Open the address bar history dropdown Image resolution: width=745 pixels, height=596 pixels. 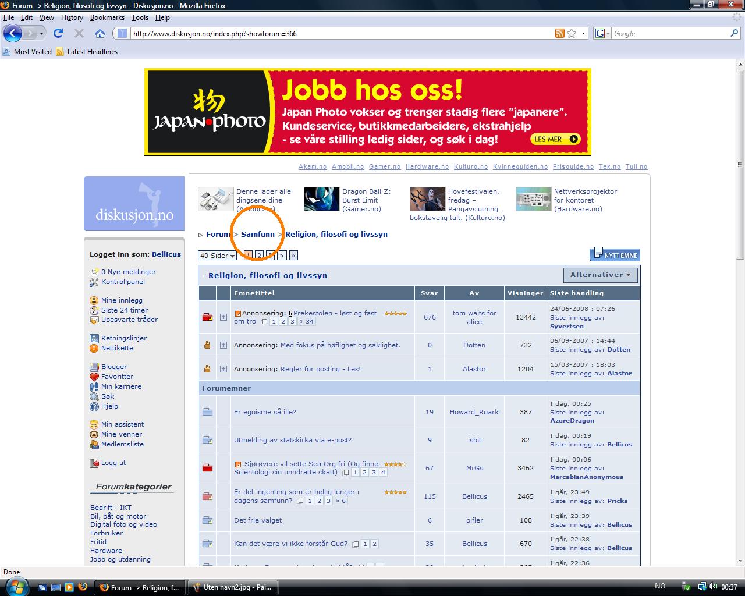[x=584, y=33]
